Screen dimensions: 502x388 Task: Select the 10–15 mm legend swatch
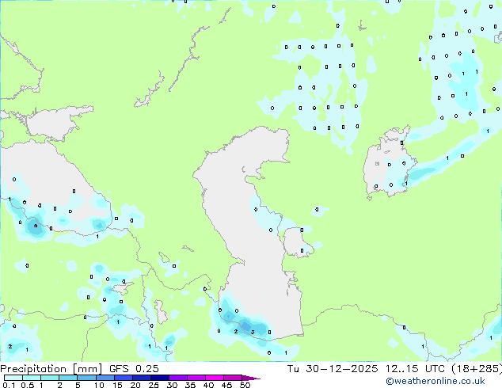[105, 378]
